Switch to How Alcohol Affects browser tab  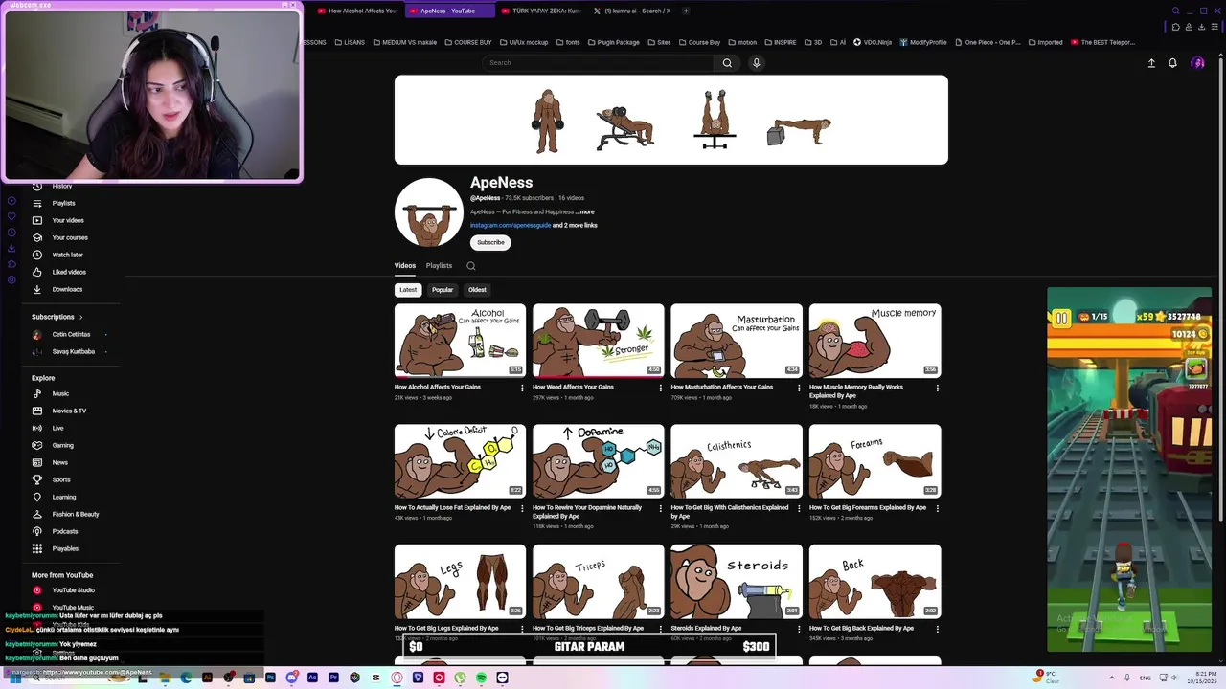tap(356, 11)
